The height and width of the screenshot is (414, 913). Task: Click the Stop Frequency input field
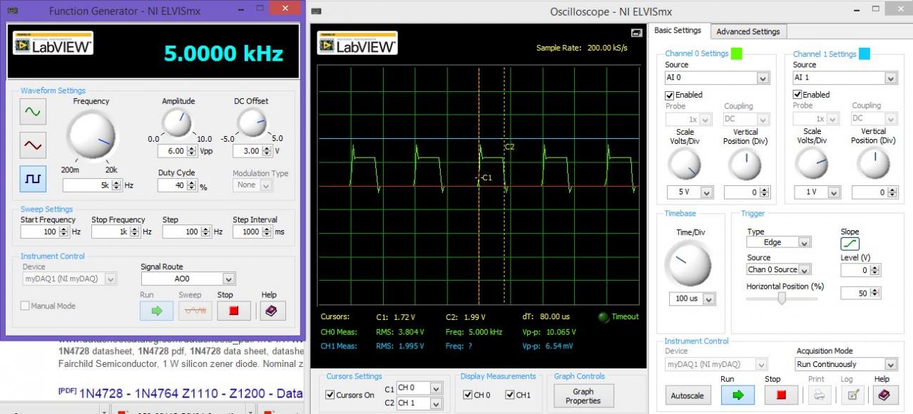tap(111, 232)
